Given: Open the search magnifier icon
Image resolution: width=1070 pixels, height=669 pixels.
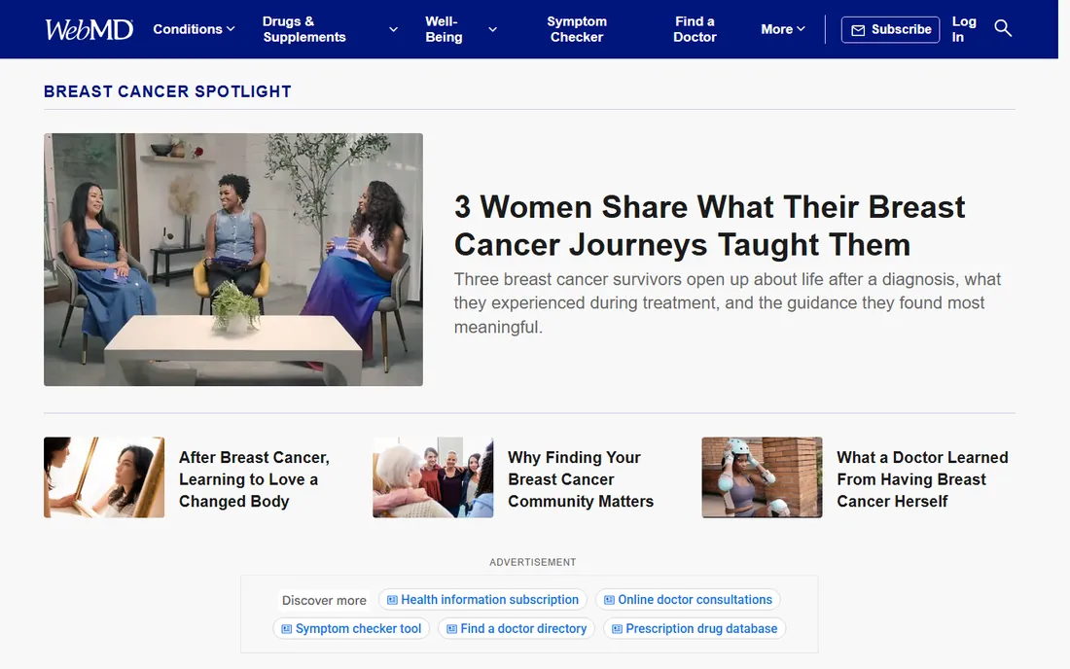Looking at the screenshot, I should pyautogui.click(x=1003, y=28).
